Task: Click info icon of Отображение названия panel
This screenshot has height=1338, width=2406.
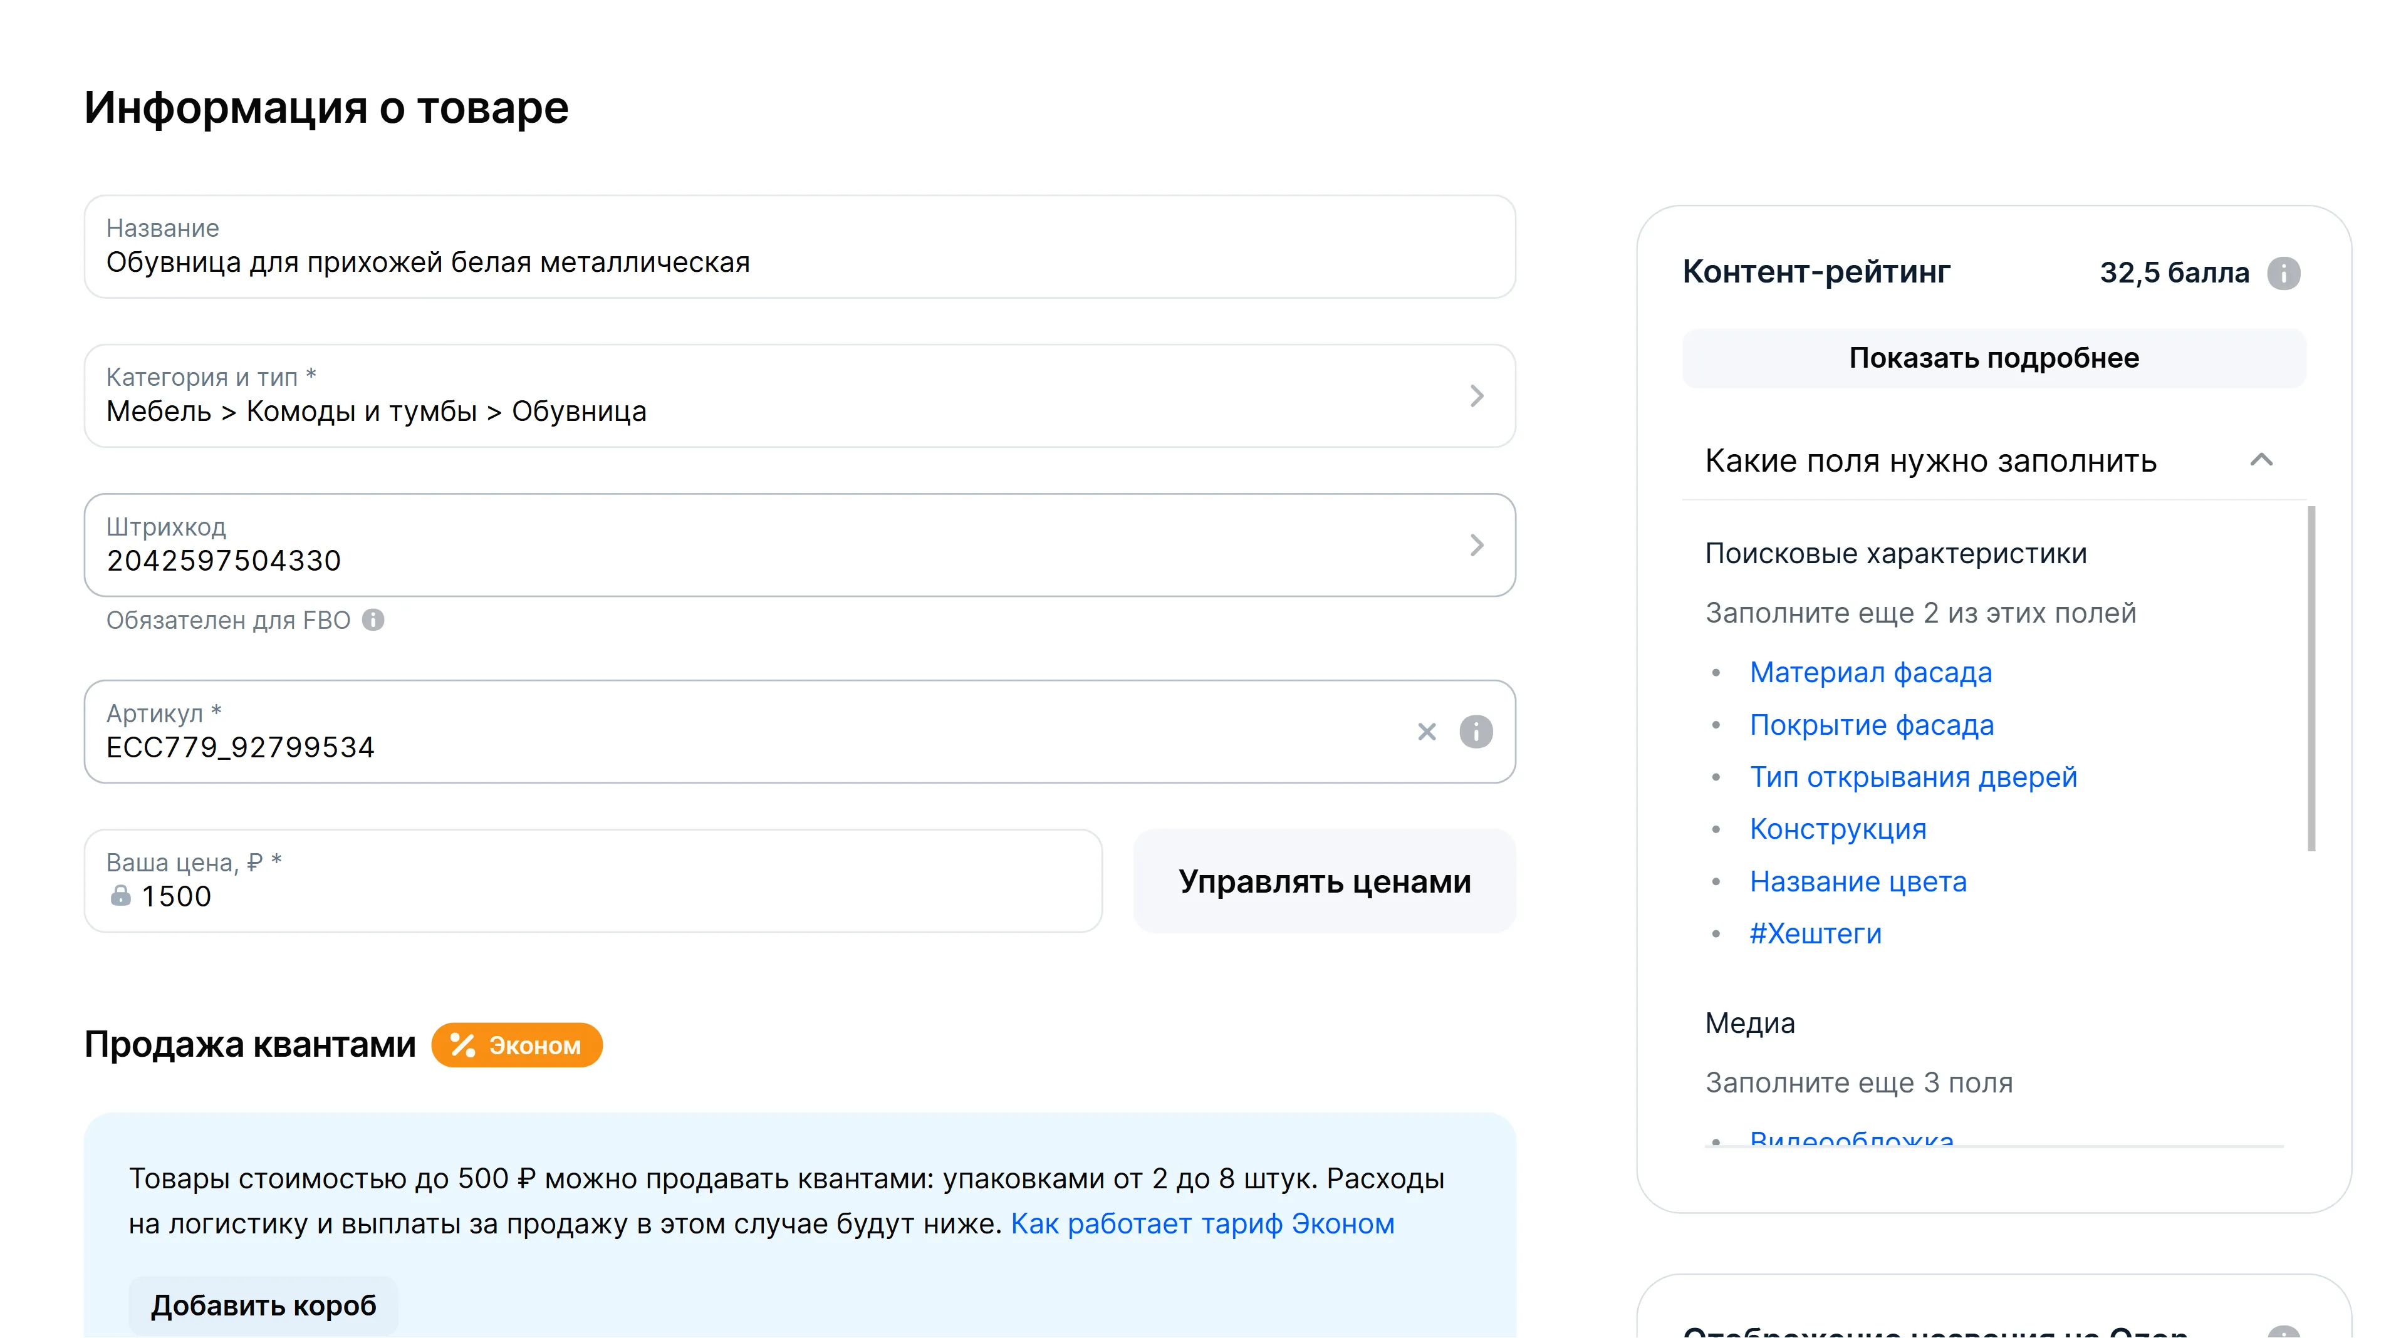Action: tap(2283, 1332)
